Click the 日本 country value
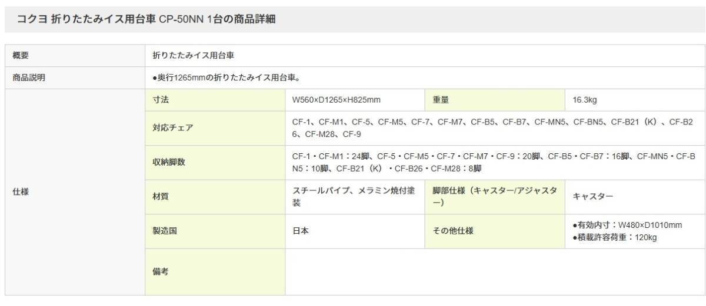The image size is (706, 306). [301, 231]
